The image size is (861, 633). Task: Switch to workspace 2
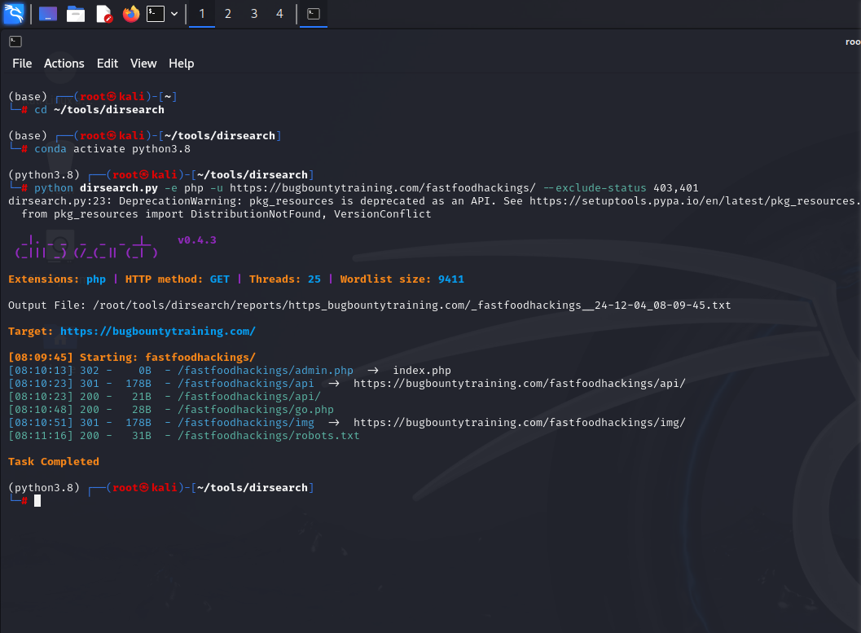click(228, 14)
